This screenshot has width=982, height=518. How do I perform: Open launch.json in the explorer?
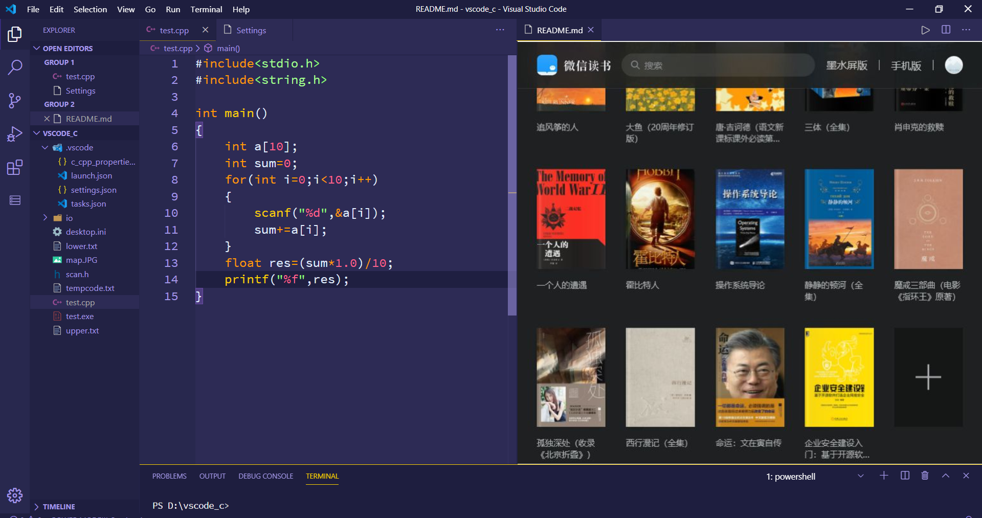(x=85, y=175)
